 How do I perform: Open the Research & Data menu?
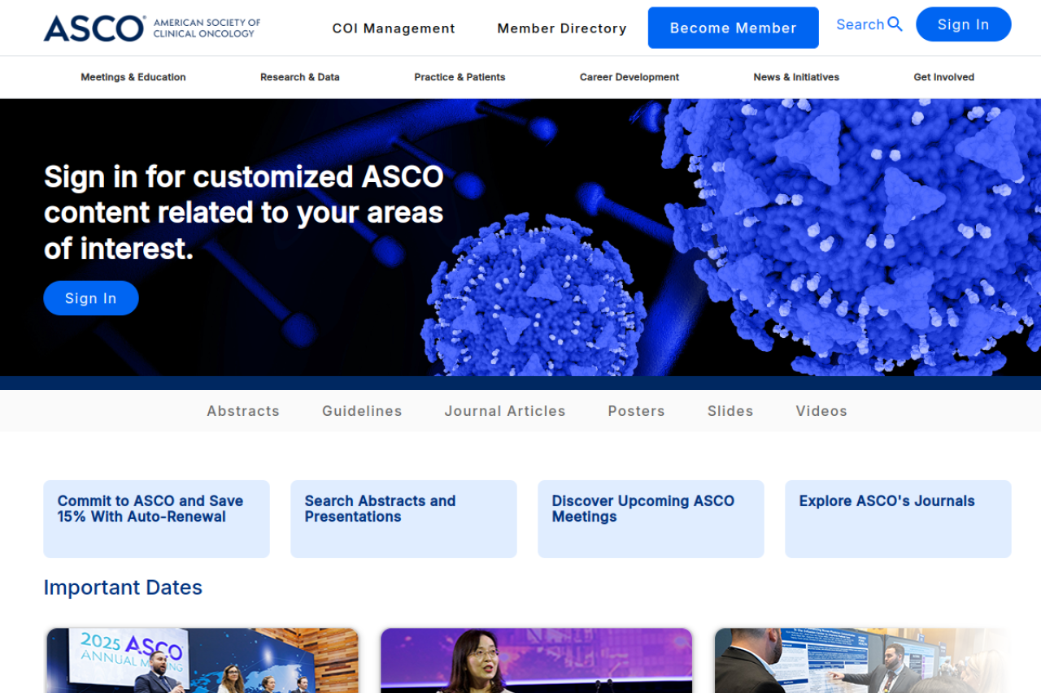[300, 77]
